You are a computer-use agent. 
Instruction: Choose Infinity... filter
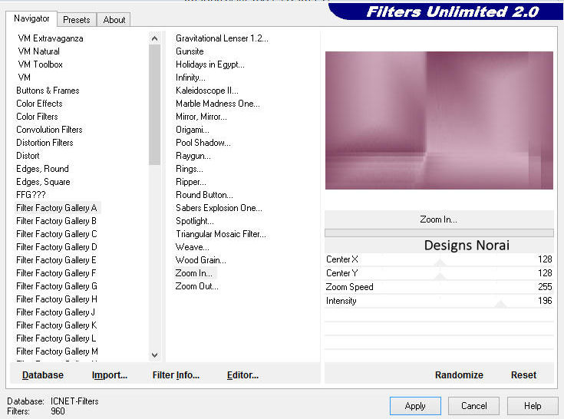click(190, 78)
